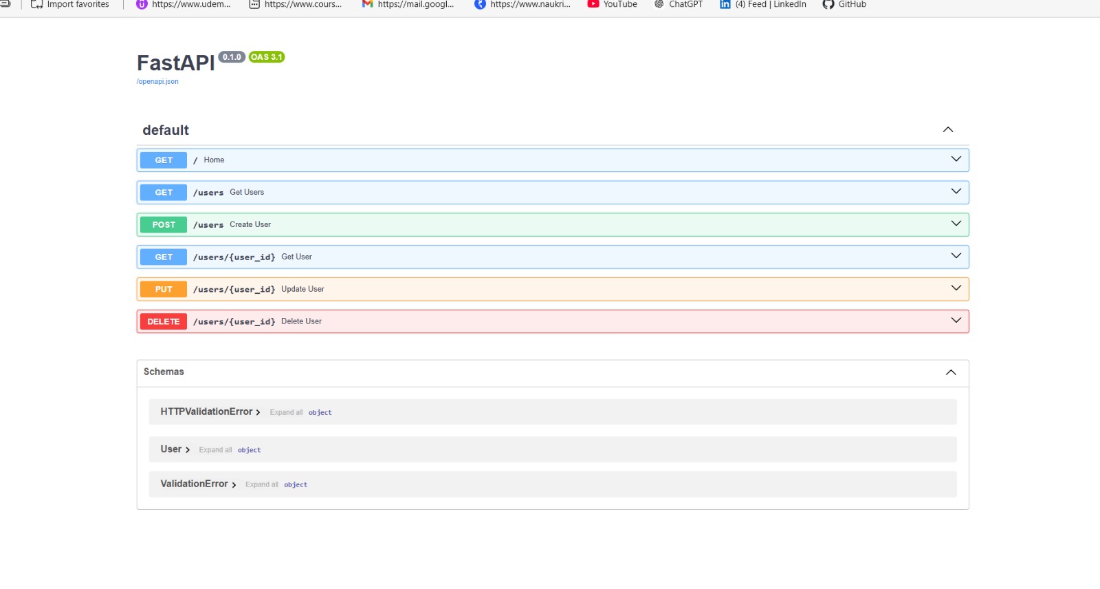Screen dimensions: 1100x589
Task: Expand the PUT Update User arrow
Action: [x=956, y=288]
